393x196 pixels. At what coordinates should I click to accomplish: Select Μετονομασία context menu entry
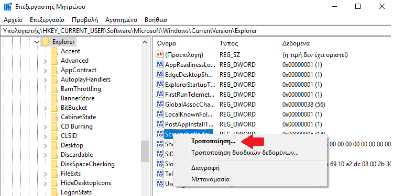[210, 179]
